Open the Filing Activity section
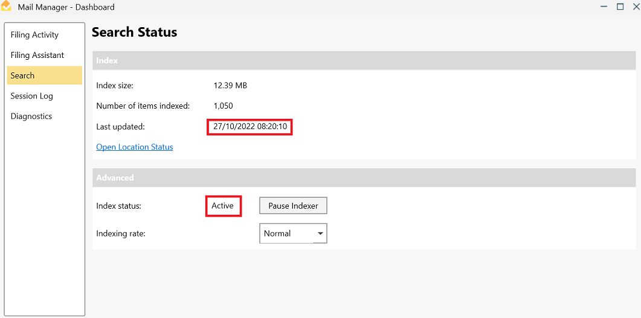Screen dimensions: 641x318 [34, 35]
